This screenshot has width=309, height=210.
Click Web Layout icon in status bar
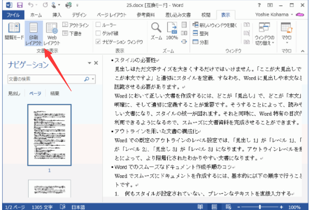point(228,207)
